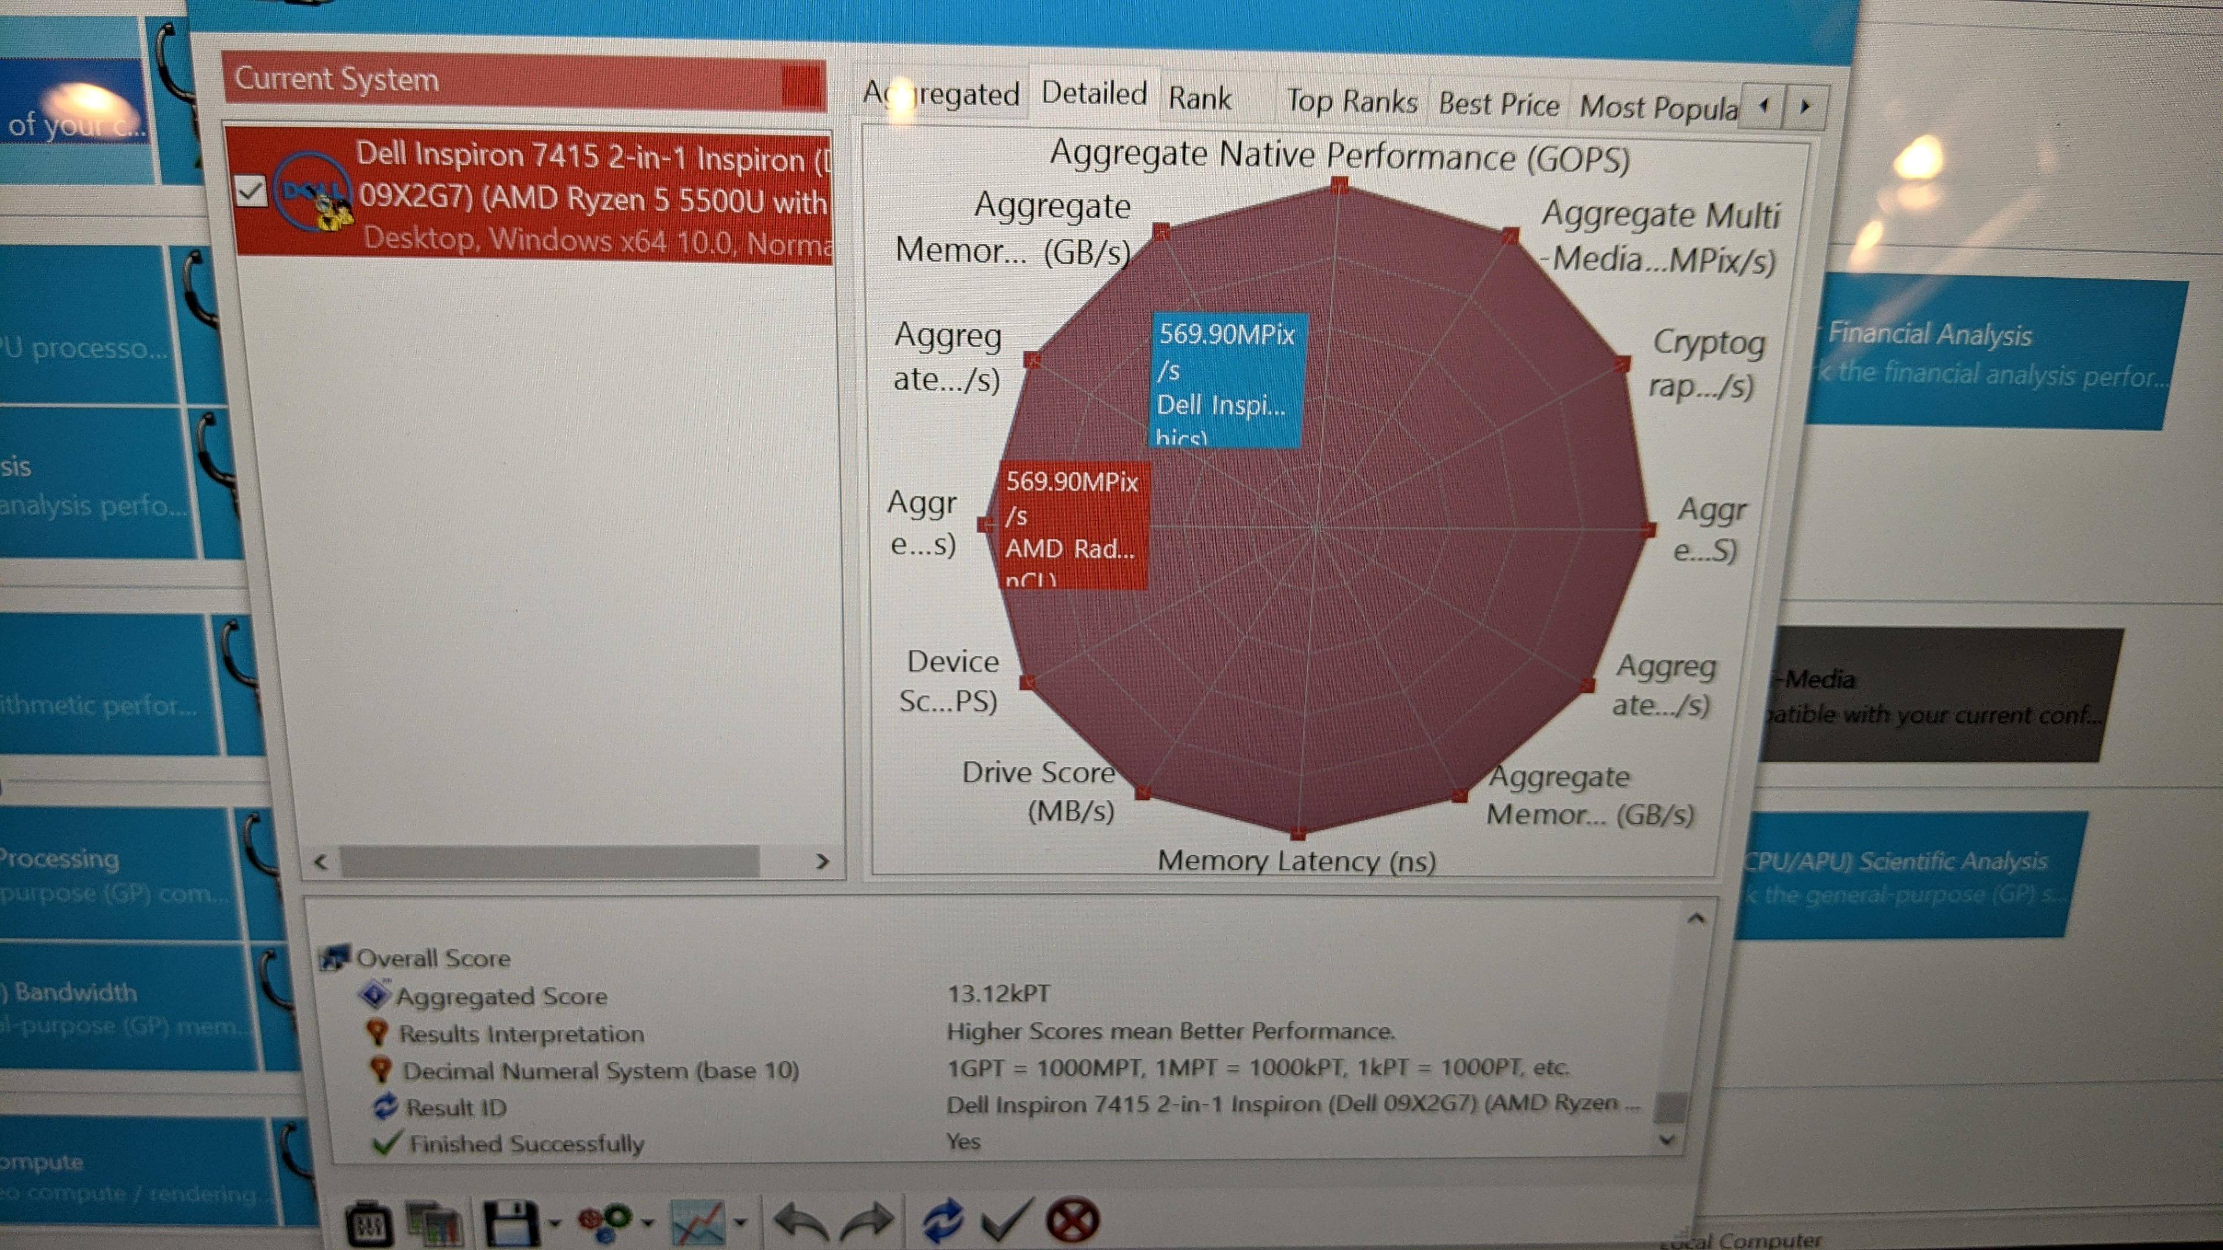Viewport: 2223px width, 1250px height.
Task: Open the dropdown arrow beside chart icon
Action: click(x=740, y=1222)
